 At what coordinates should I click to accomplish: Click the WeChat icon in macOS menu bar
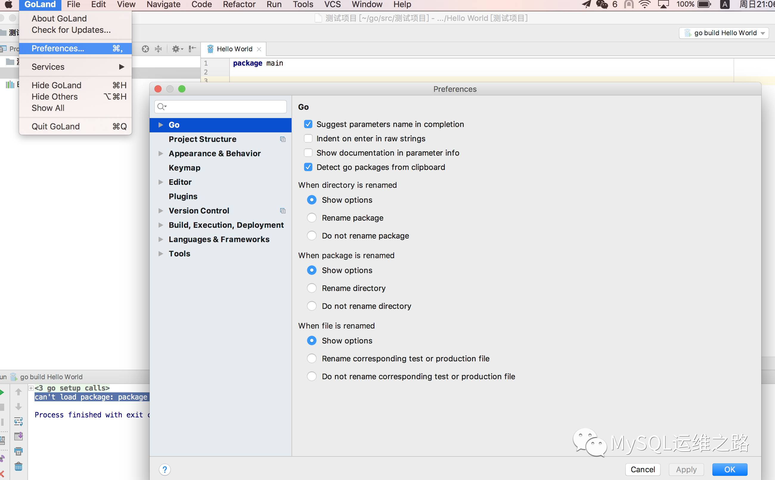point(602,4)
